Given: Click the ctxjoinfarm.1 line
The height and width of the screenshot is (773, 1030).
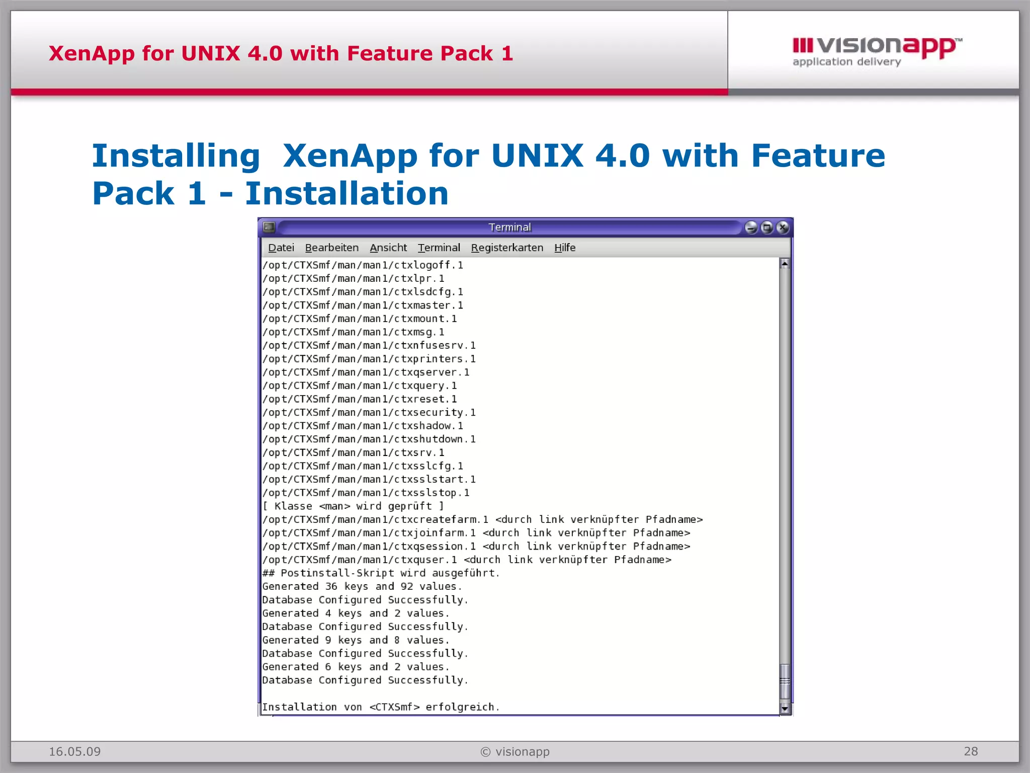Looking at the screenshot, I should (476, 533).
